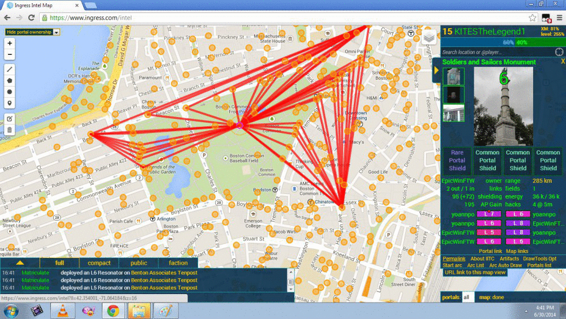Click the Arc Auto Draw link
The height and width of the screenshot is (319, 566).
[x=506, y=265]
